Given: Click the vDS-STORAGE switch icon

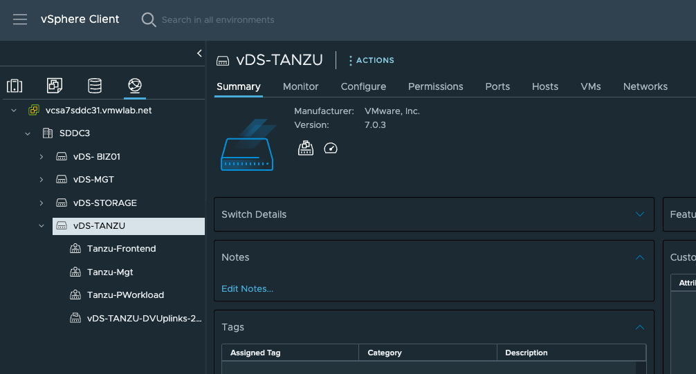Looking at the screenshot, I should (62, 203).
